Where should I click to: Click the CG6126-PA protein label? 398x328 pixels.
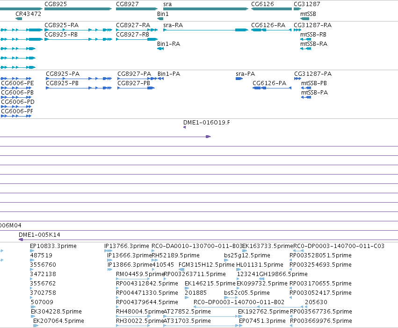[x=269, y=83]
